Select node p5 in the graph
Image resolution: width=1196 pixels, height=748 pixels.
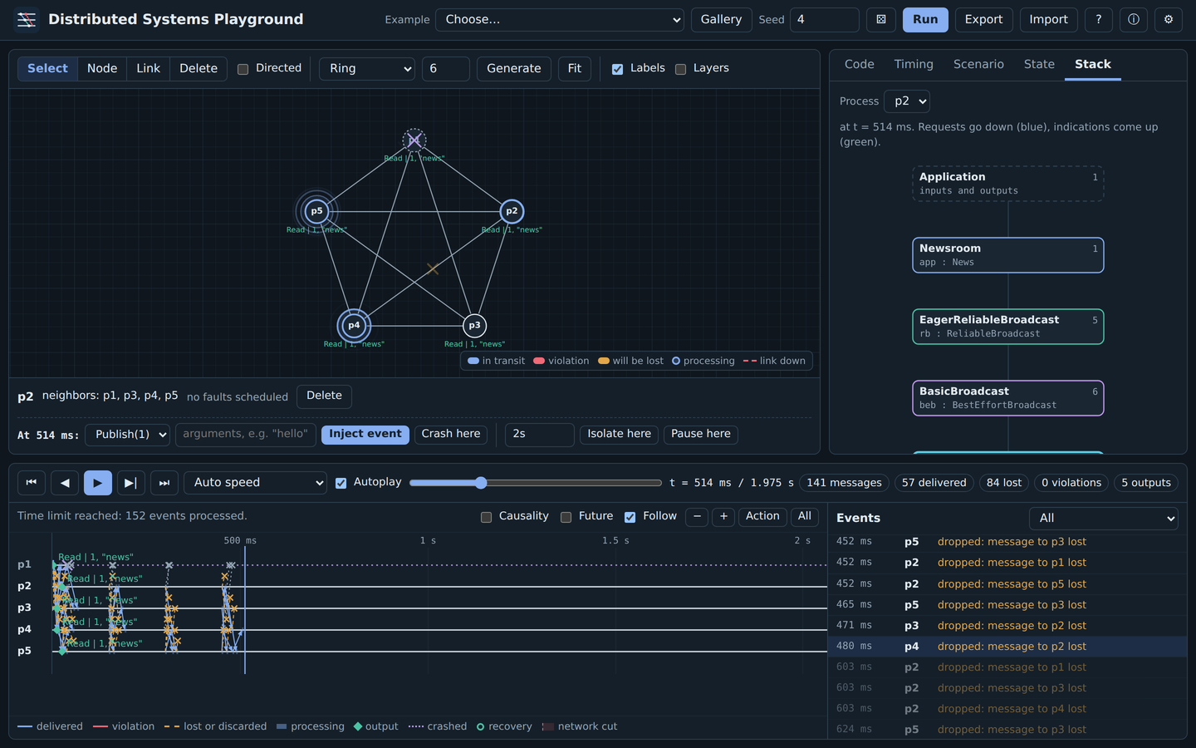coord(316,211)
